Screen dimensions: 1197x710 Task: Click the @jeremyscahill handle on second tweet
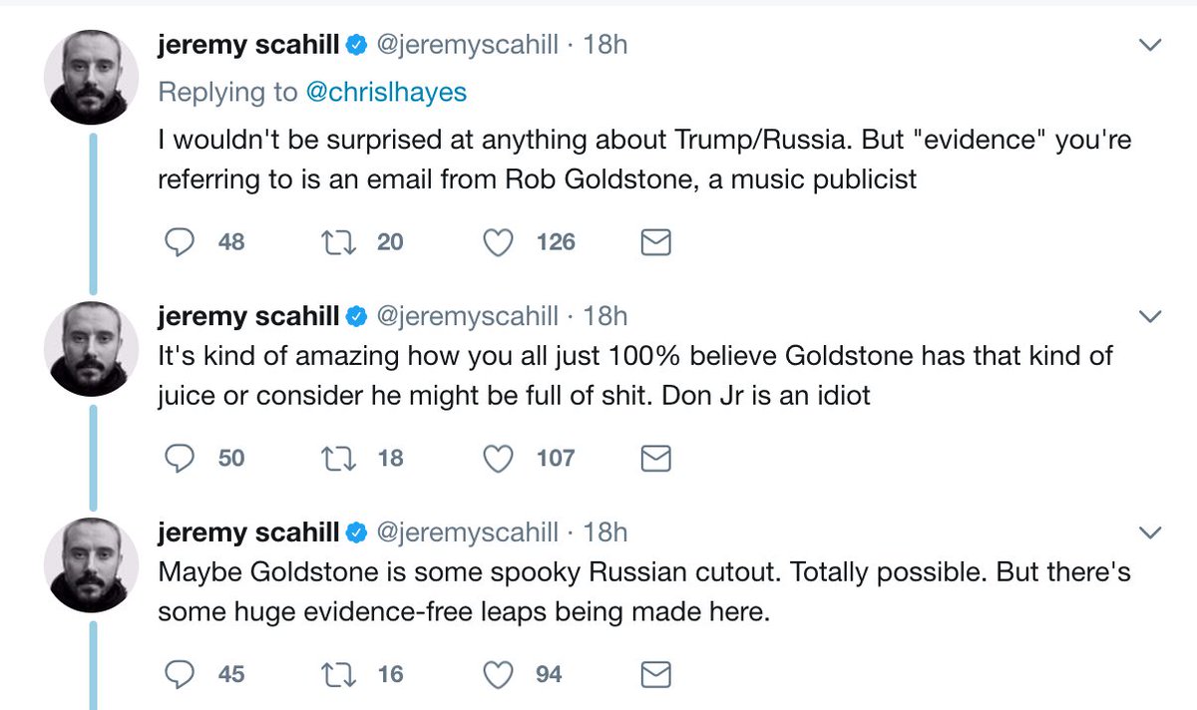(465, 316)
